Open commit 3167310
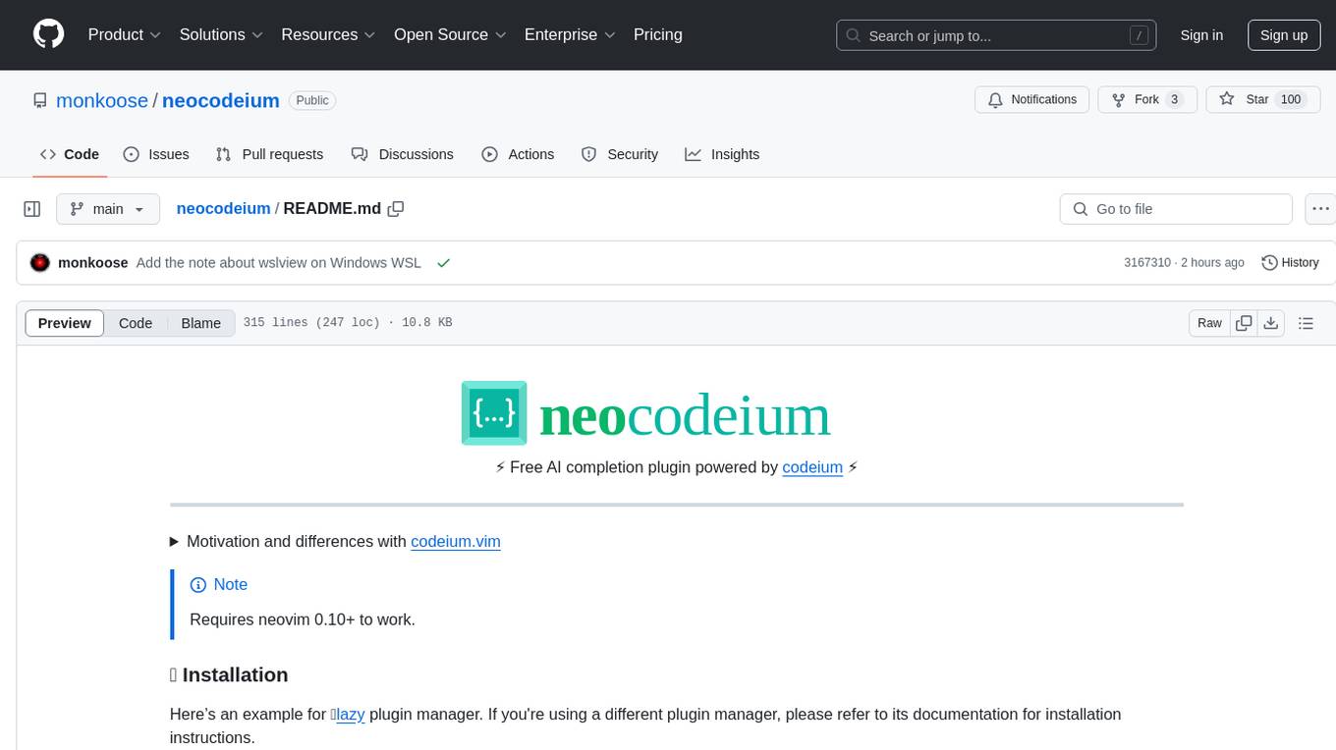Image resolution: width=1336 pixels, height=750 pixels. (x=1147, y=262)
